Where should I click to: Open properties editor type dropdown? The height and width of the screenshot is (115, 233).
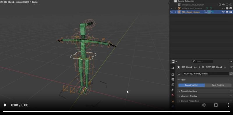(174, 61)
